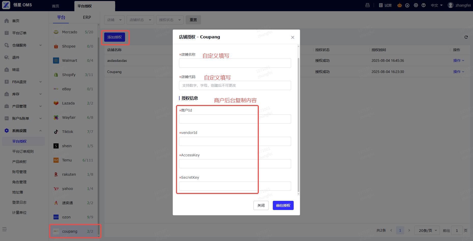
Task: Open 操作 menu for asdasdasdas row
Action: pyautogui.click(x=459, y=61)
